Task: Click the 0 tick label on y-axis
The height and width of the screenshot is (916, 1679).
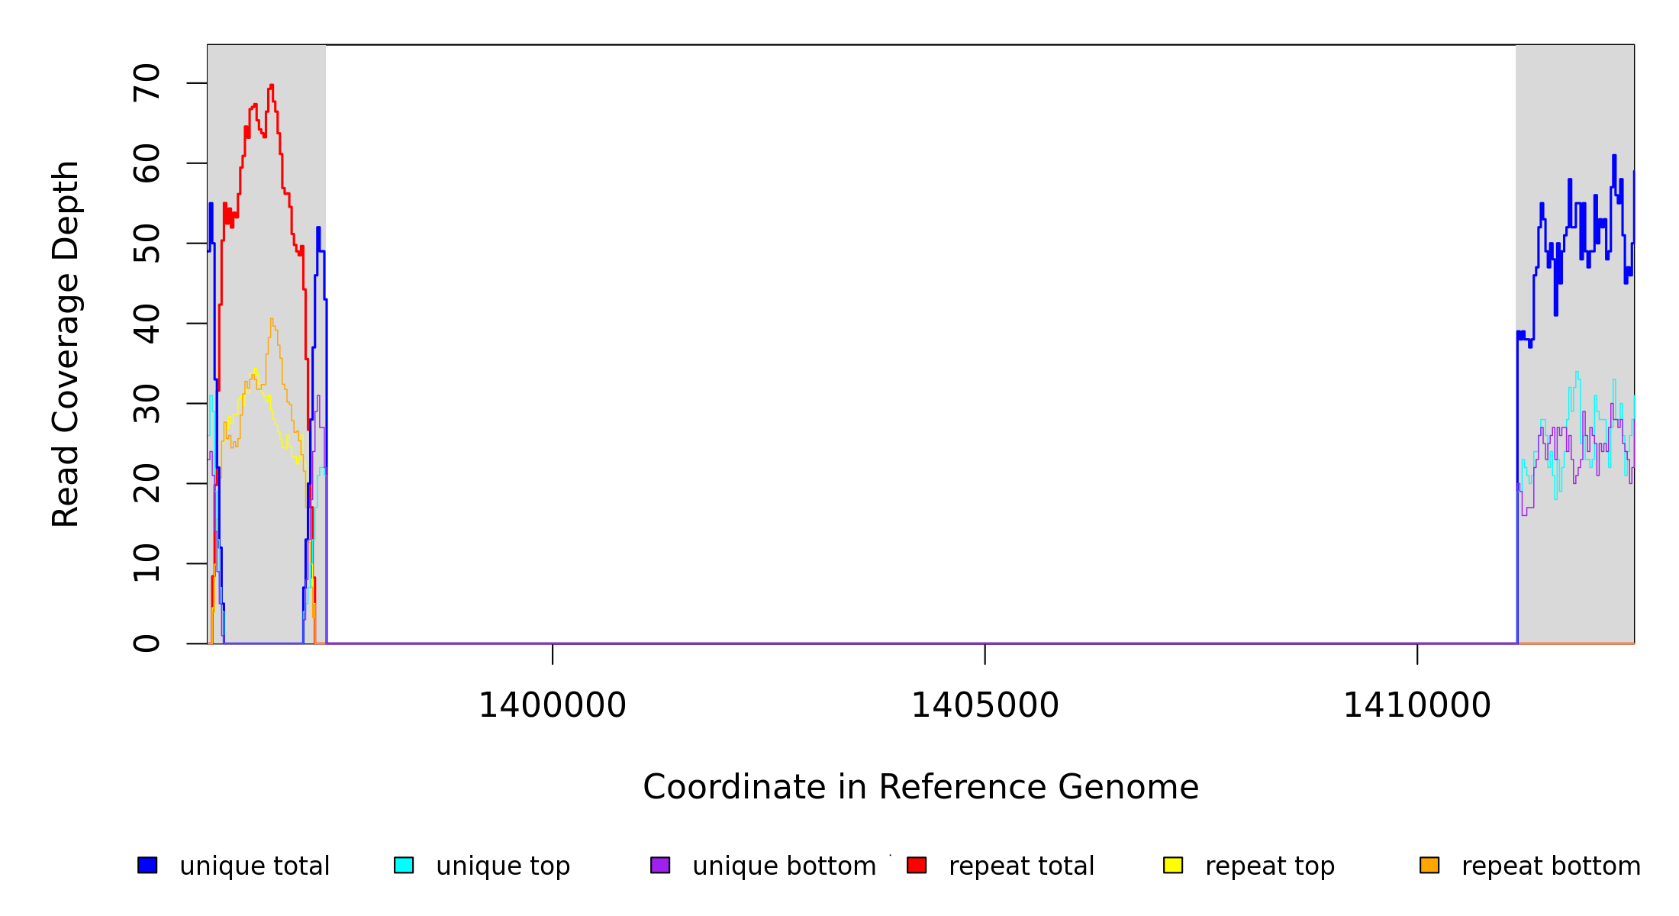Action: click(x=147, y=643)
